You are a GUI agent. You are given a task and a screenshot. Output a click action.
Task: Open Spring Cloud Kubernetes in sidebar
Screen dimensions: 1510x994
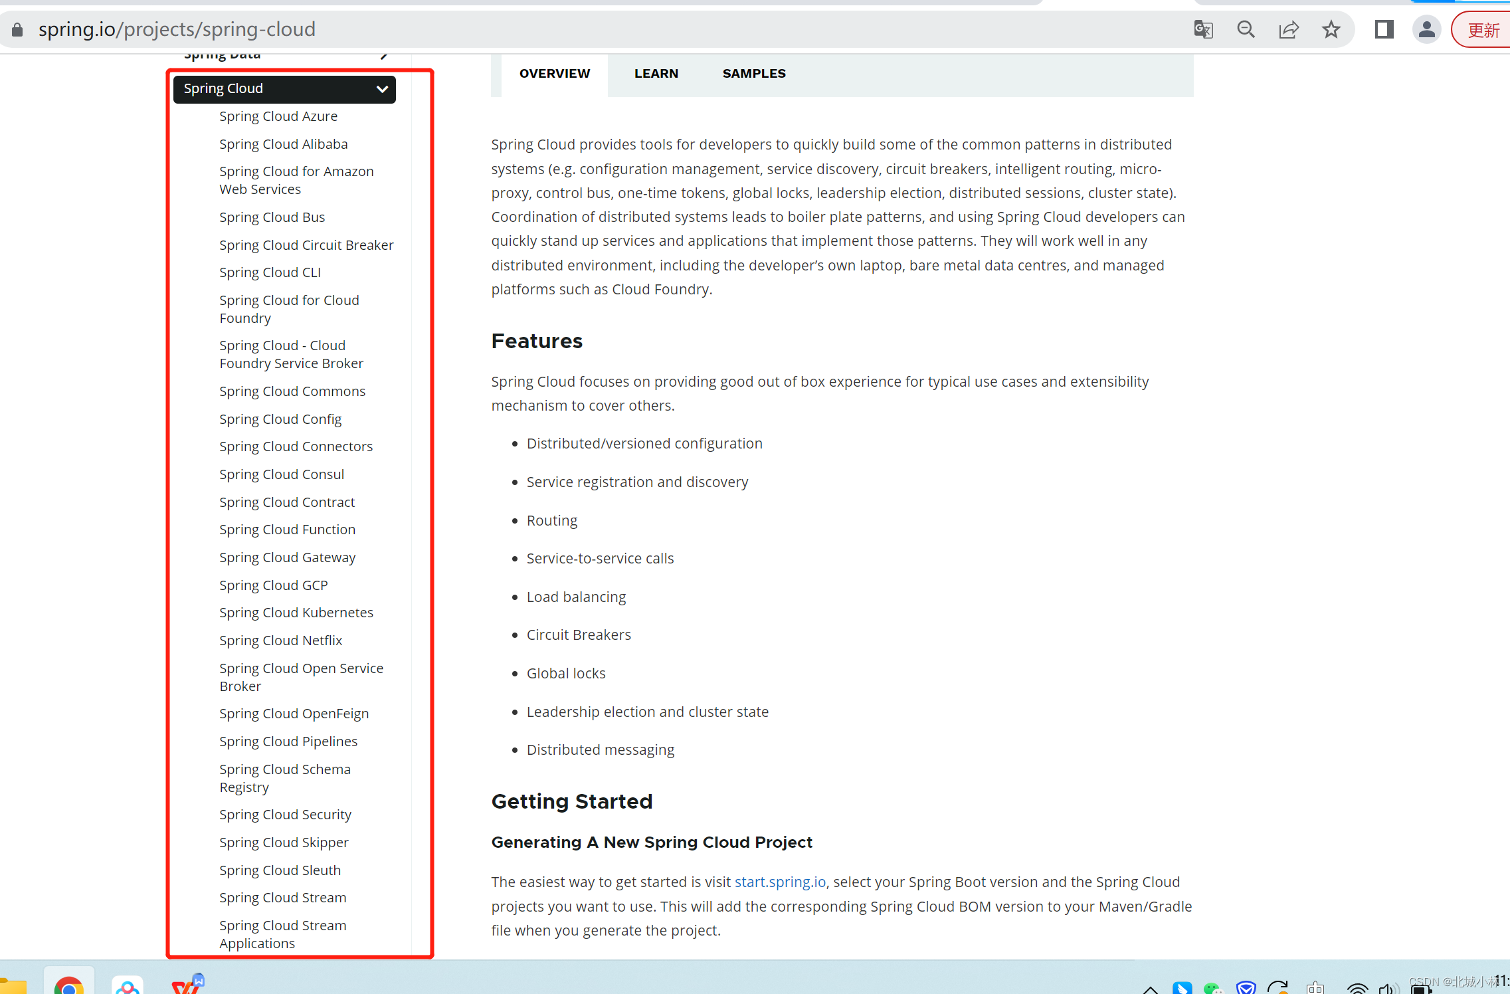pos(296,613)
